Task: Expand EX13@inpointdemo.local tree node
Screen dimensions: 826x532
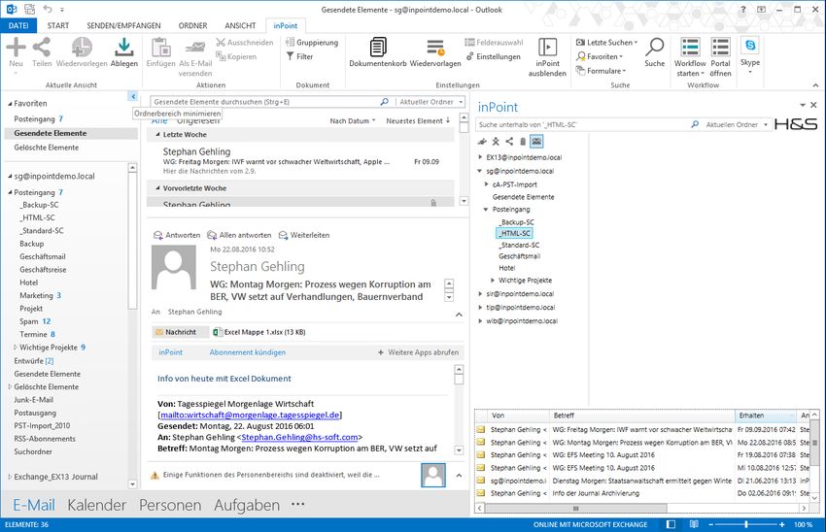Action: click(x=480, y=157)
